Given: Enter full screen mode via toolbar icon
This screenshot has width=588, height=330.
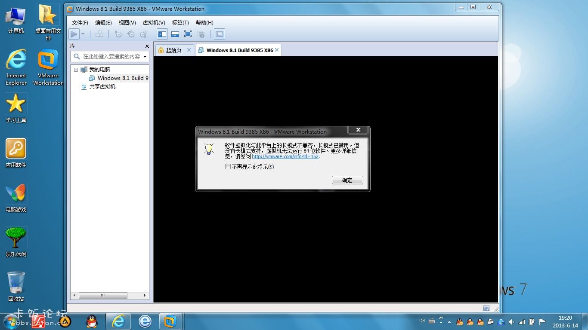Looking at the screenshot, I should 188,34.
